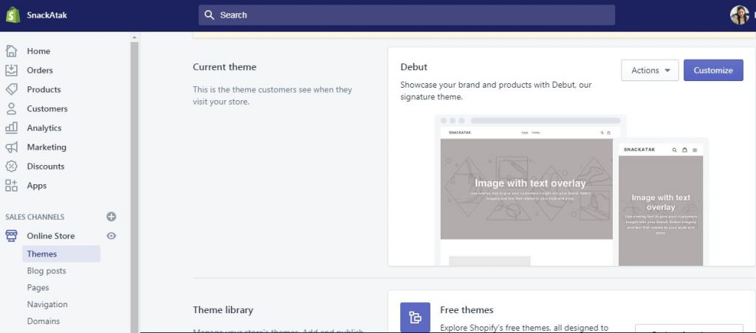Open Products in the sidebar
756x333 pixels.
pos(44,89)
